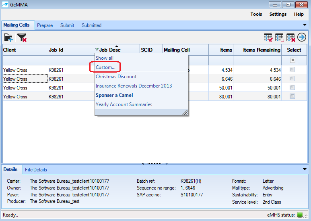Filter by Insurance Renewals December 2013
This screenshot has height=221, width=311.
134,86
